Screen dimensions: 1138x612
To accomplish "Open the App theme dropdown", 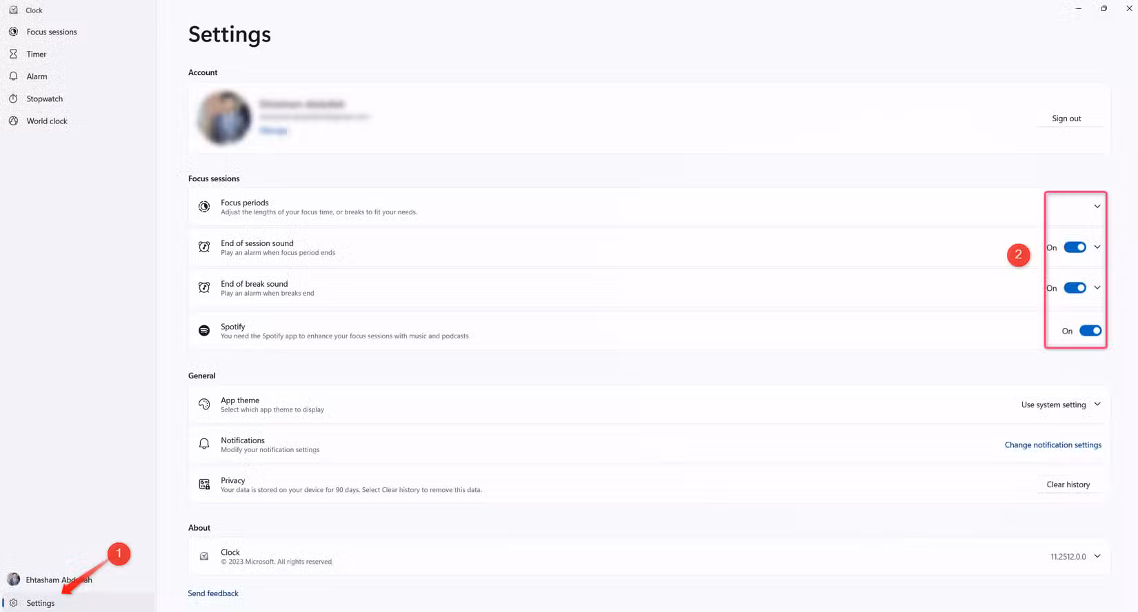I will tap(1061, 405).
